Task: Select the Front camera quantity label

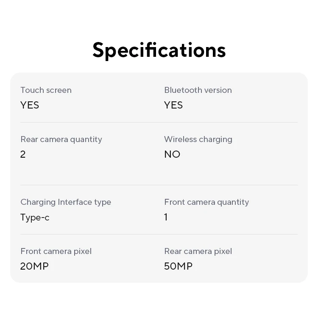Action: (206, 202)
